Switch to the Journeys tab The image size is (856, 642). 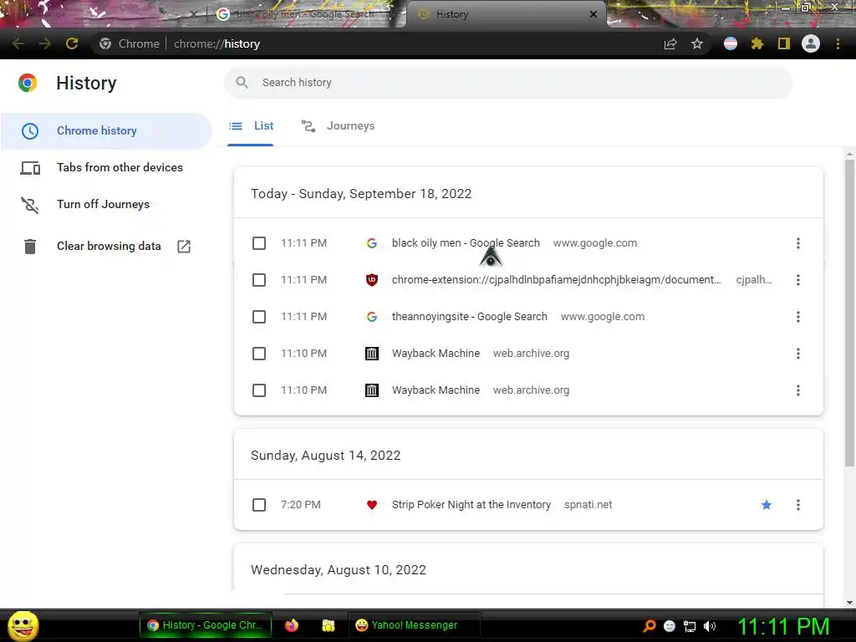[x=338, y=126]
